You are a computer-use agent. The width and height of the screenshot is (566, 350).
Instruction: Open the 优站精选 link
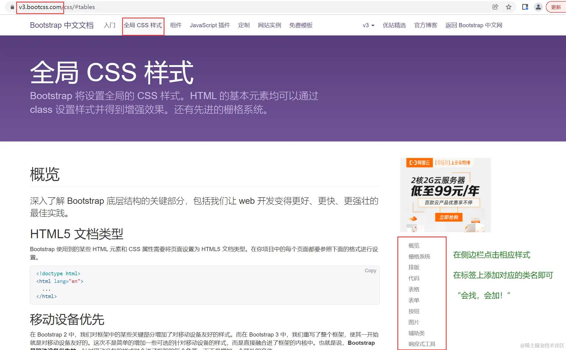click(x=394, y=25)
